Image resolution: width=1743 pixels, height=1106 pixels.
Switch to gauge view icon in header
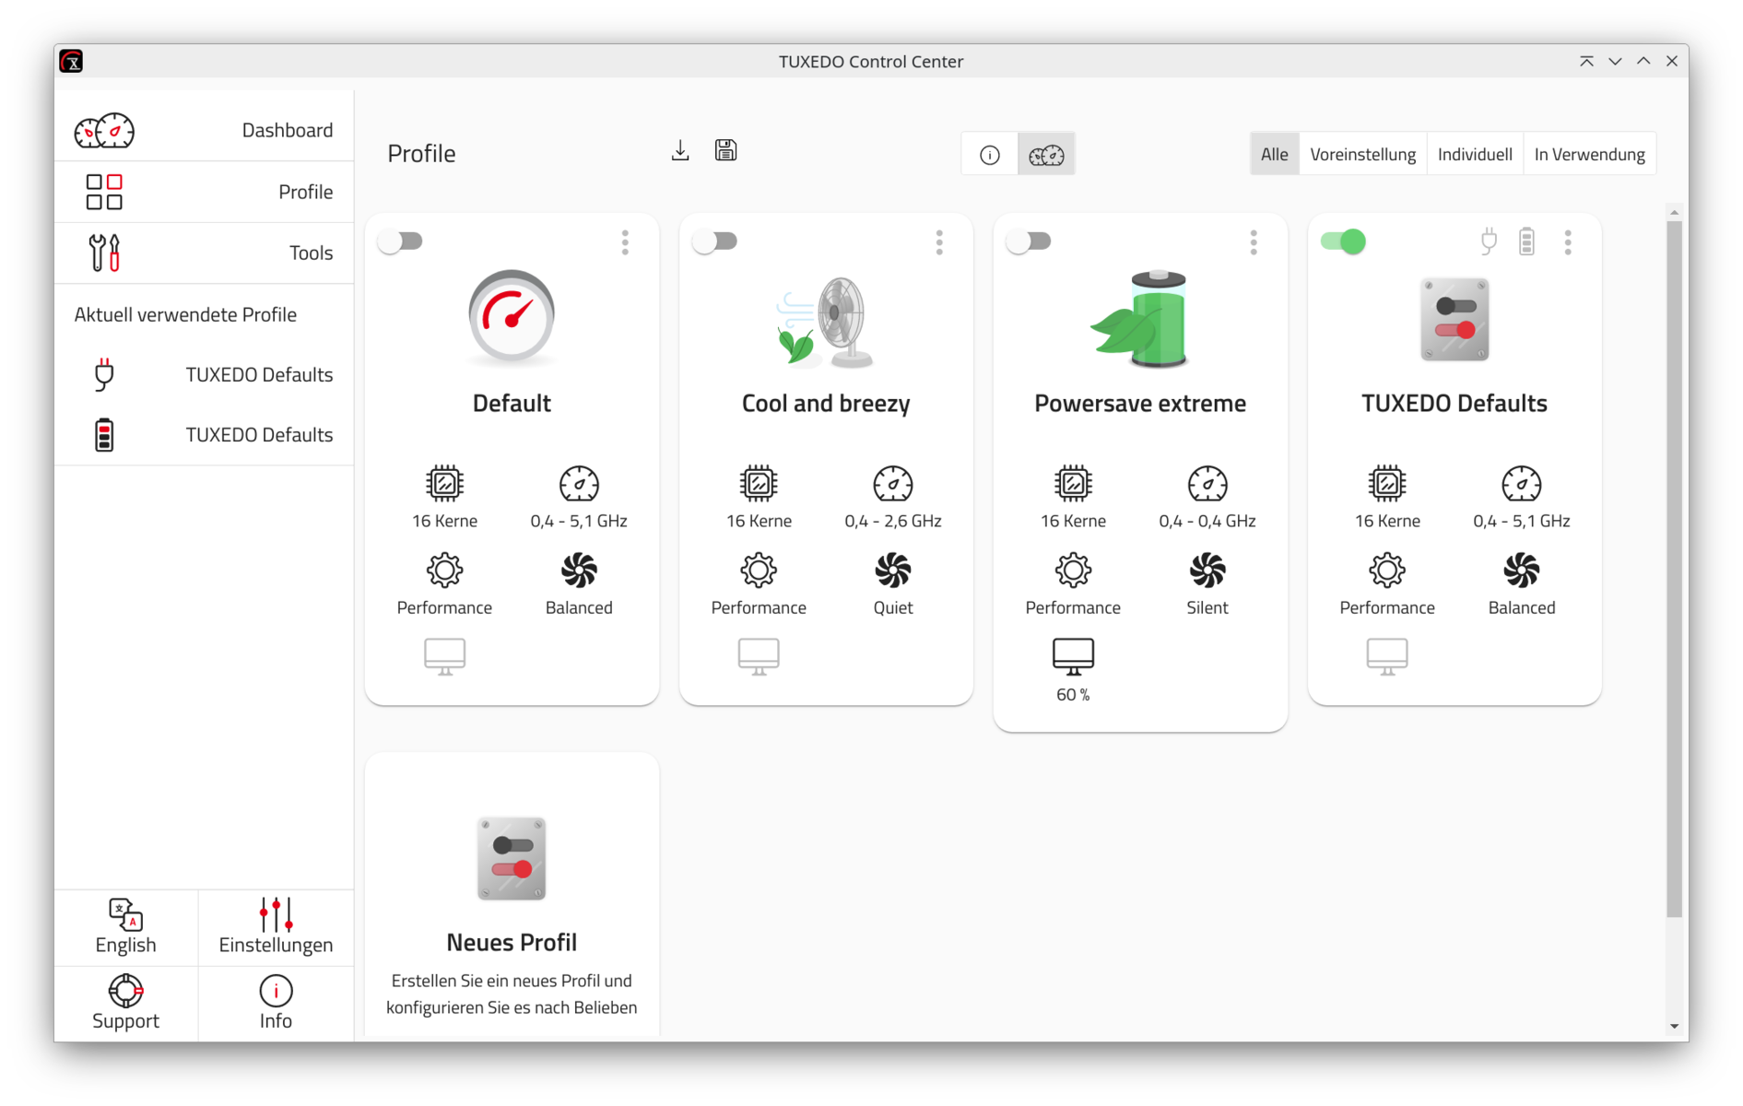click(x=1046, y=155)
